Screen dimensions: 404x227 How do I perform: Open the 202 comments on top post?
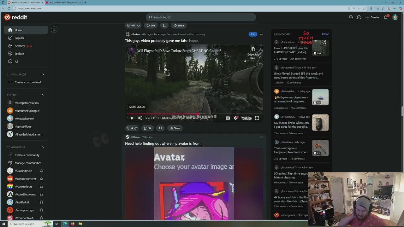click(x=151, y=26)
